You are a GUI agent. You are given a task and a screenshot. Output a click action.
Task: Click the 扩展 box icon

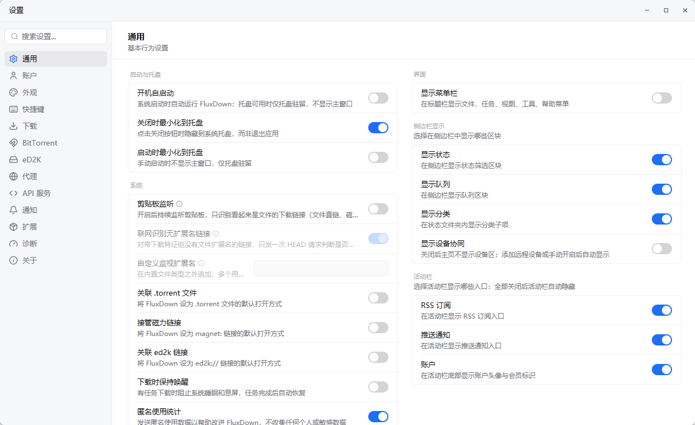pos(13,227)
